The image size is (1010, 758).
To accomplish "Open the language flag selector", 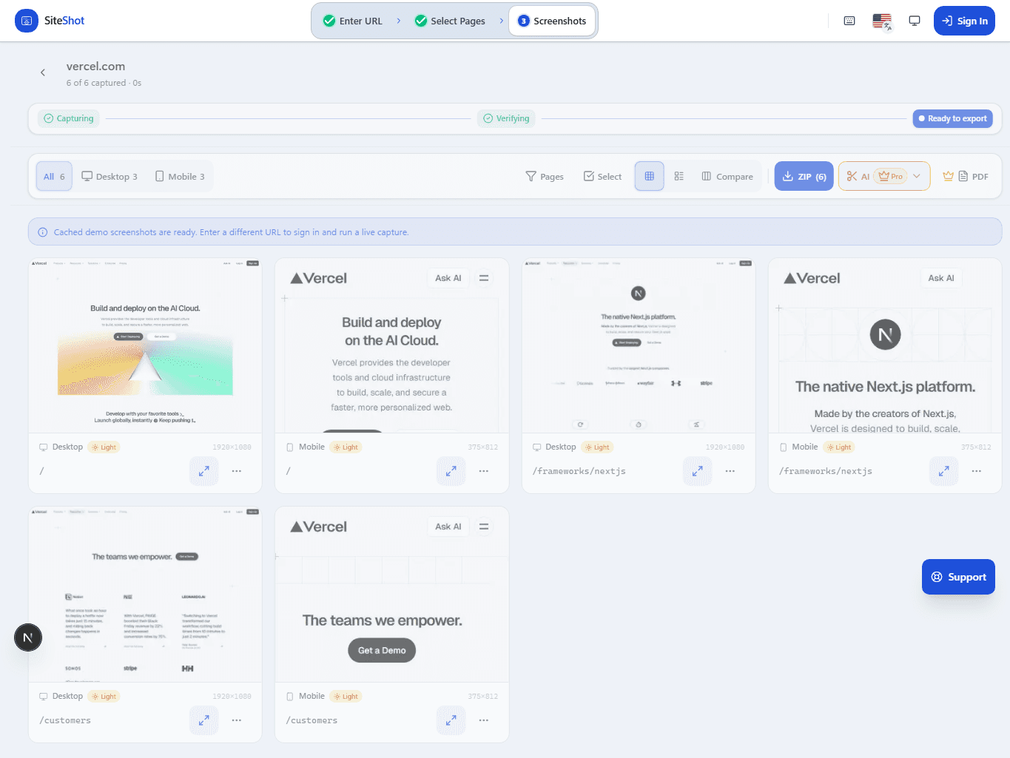I will click(882, 21).
